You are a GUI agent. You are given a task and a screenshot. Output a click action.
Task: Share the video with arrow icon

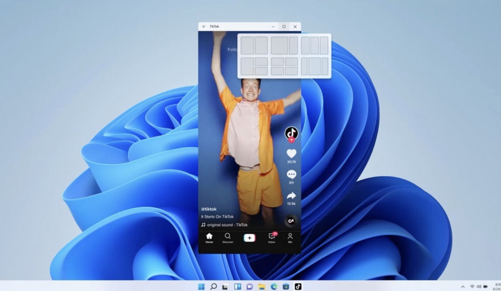pos(291,196)
